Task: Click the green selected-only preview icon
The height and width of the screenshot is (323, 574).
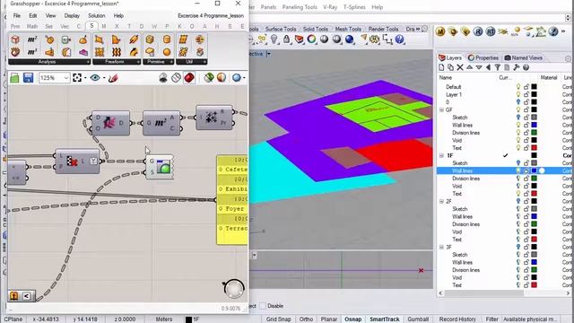Action: point(209,78)
